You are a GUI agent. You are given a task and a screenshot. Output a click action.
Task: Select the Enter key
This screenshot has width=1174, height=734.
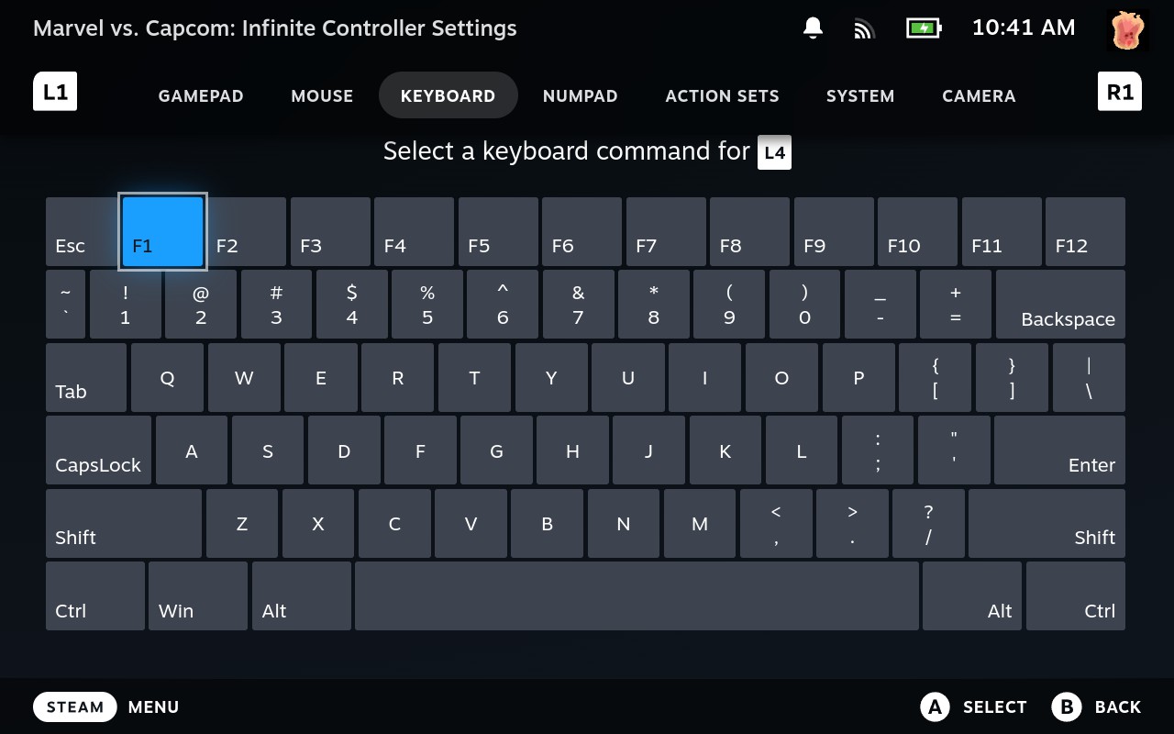(x=1059, y=450)
